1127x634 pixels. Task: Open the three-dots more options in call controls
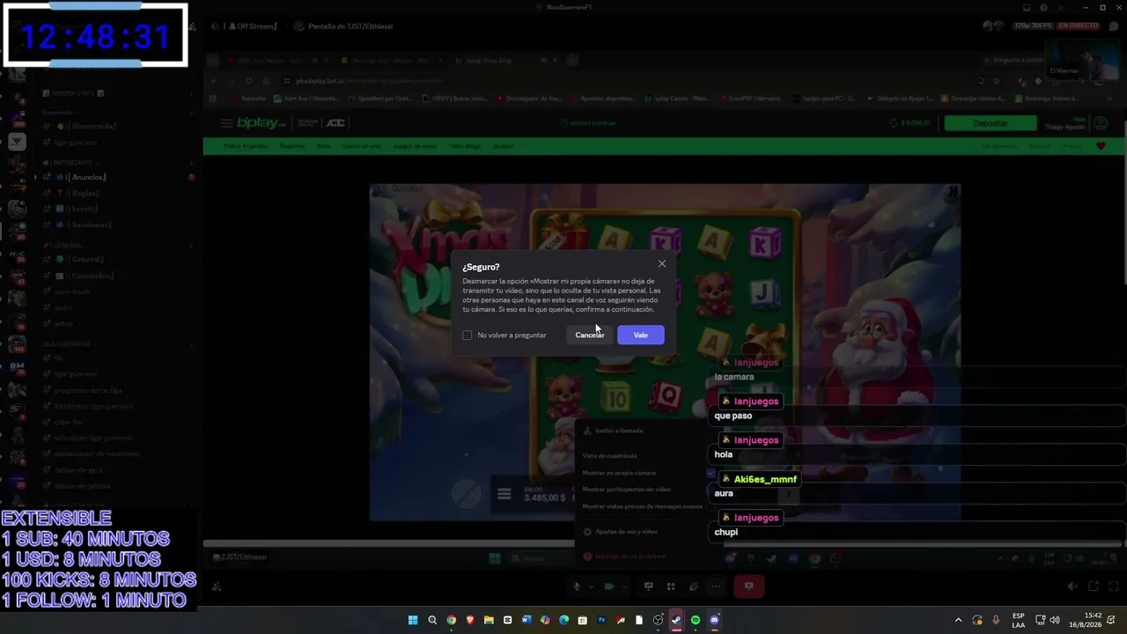point(716,586)
